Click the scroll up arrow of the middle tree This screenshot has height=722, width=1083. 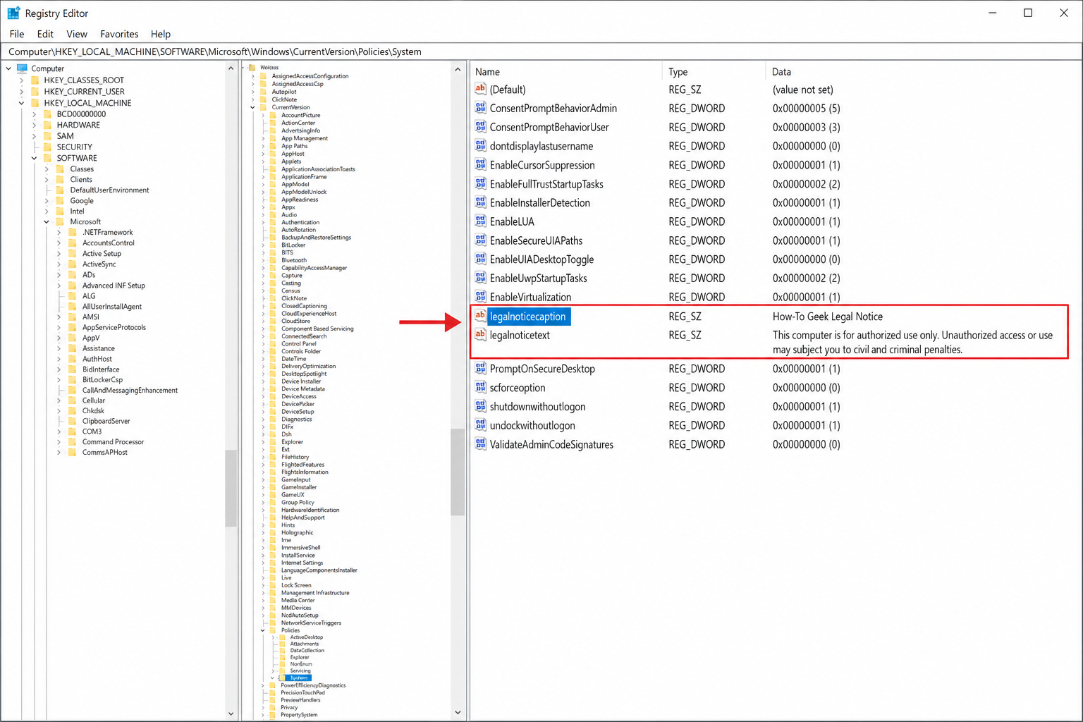coord(458,69)
